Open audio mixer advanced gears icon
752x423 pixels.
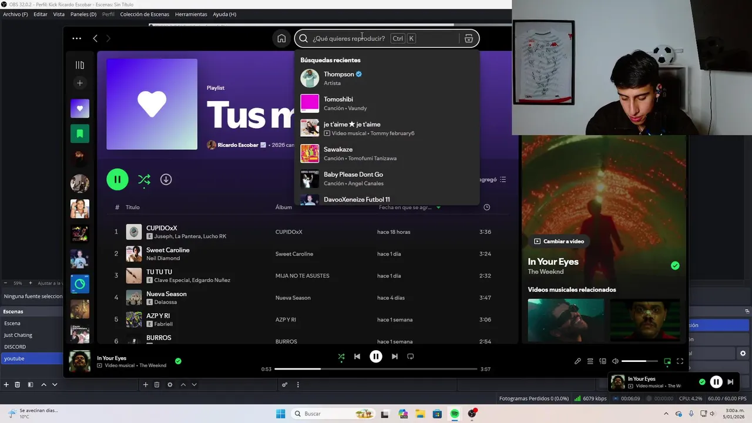click(x=284, y=385)
